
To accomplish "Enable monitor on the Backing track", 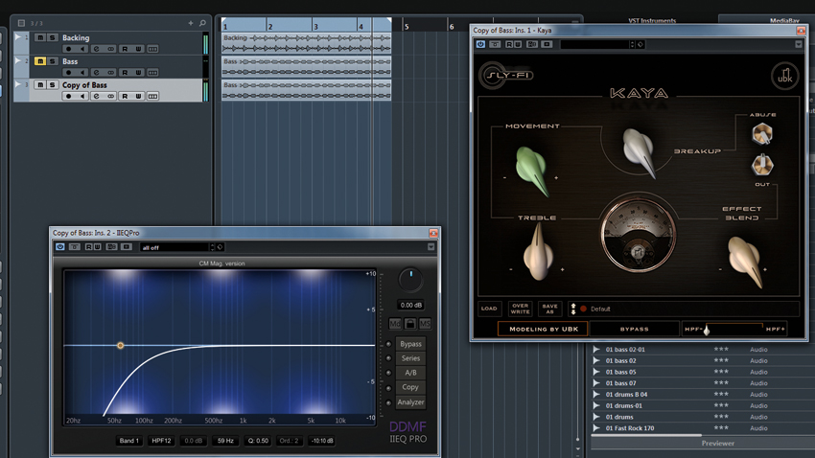I will [82, 49].
